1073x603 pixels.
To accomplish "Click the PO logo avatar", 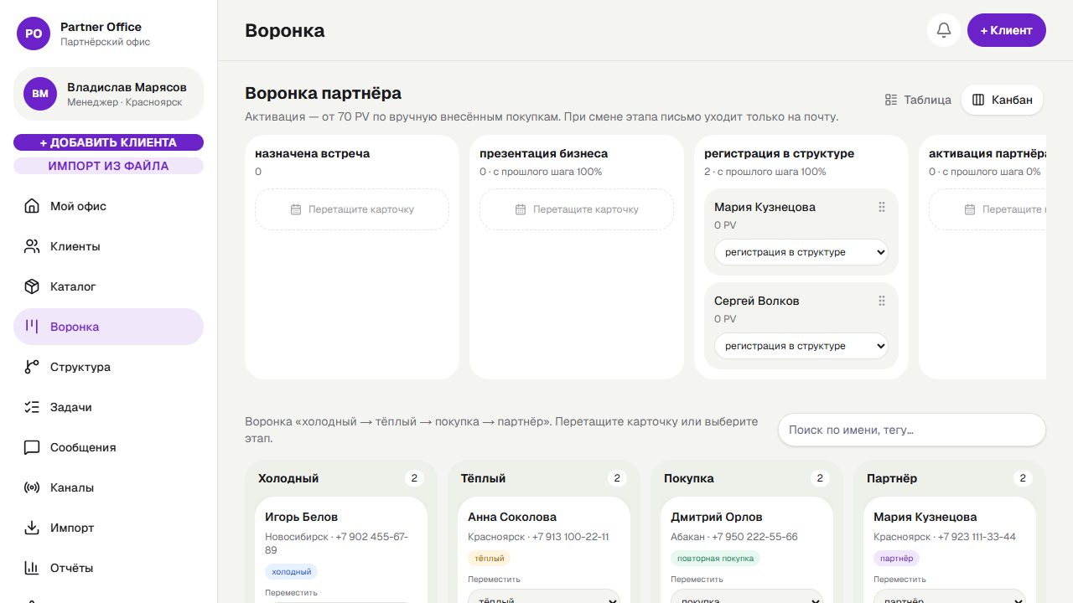I will [34, 33].
